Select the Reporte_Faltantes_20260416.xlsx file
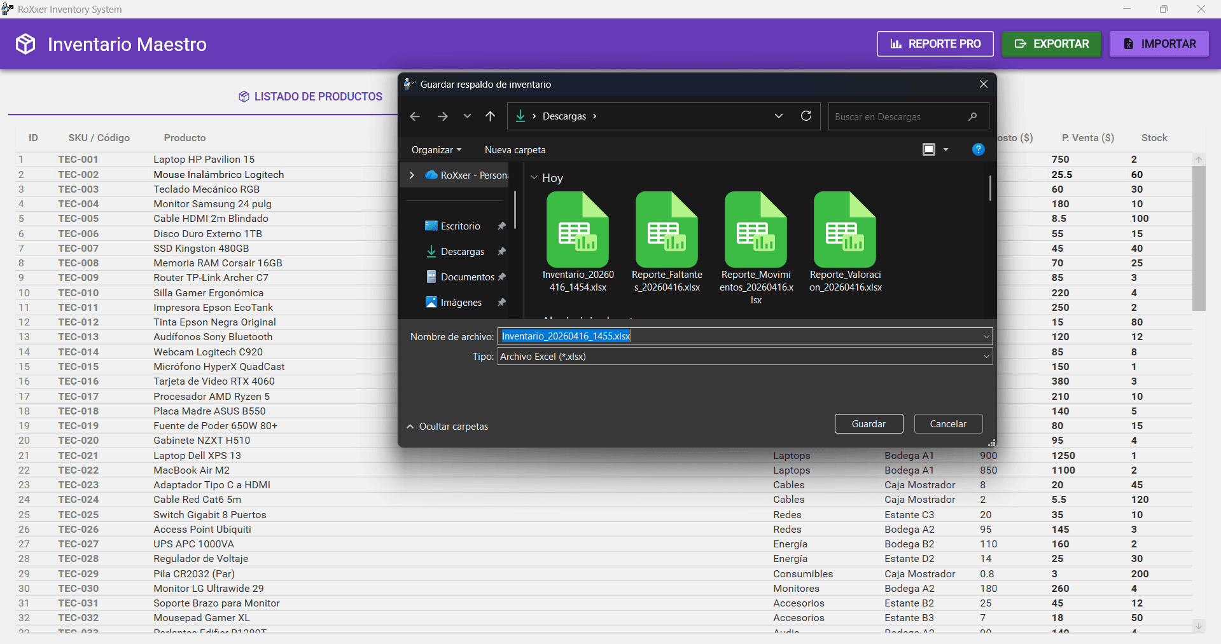 [x=667, y=242]
